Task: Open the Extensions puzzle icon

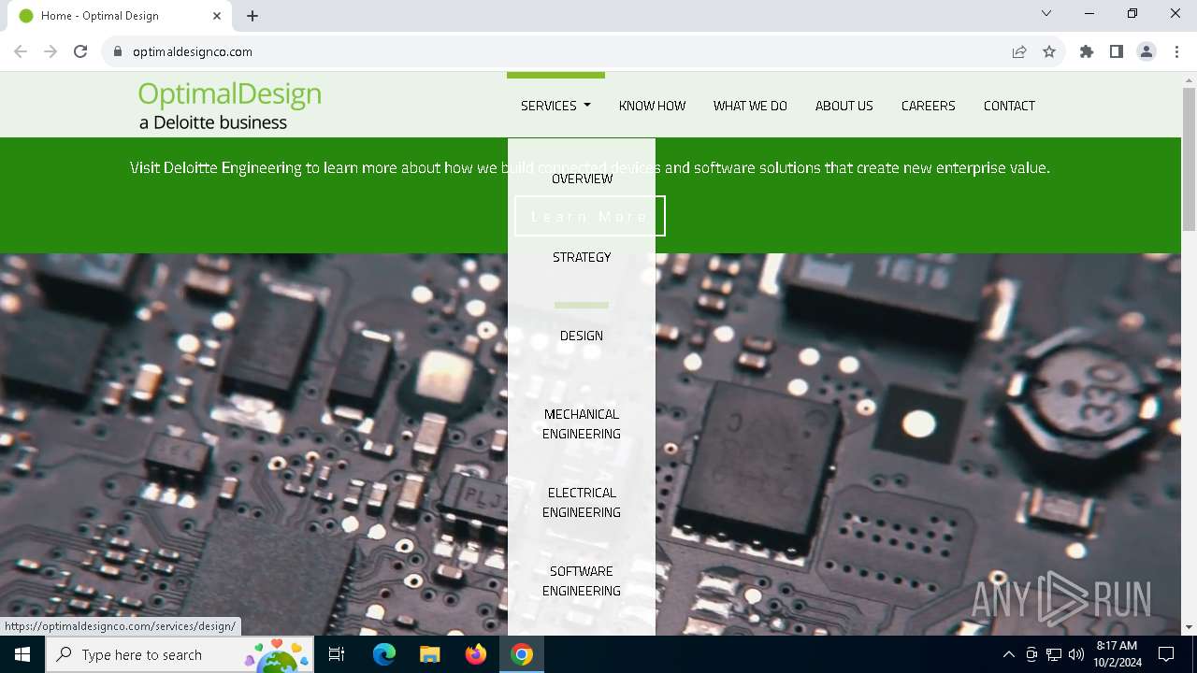Action: point(1087,51)
